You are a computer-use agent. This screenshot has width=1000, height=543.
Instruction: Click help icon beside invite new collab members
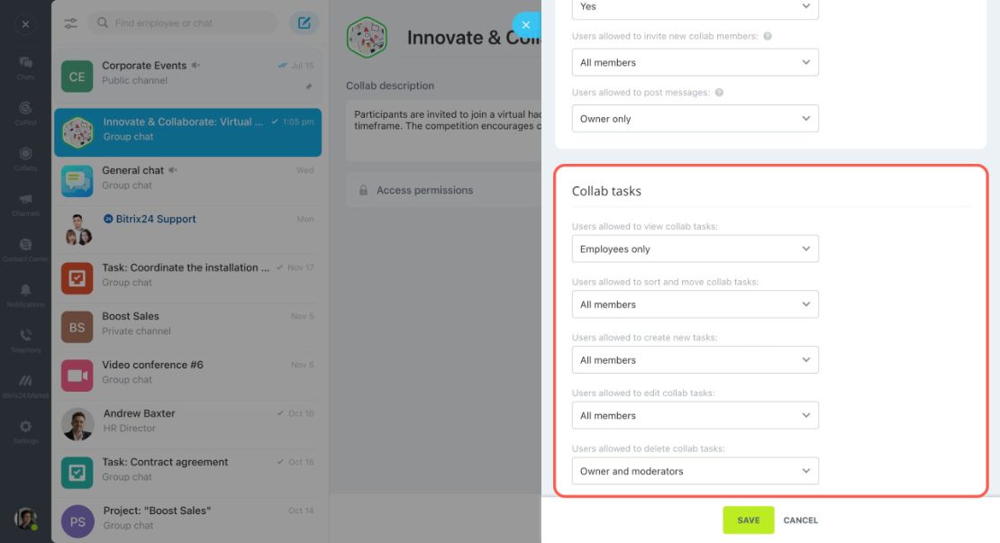point(768,36)
